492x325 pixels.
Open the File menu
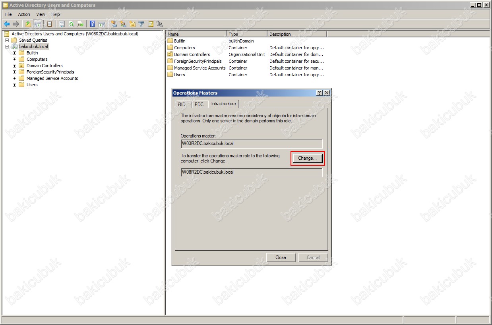(8, 14)
